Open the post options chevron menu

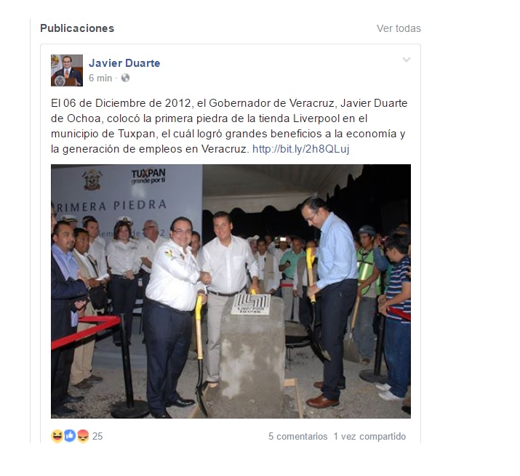[x=407, y=60]
